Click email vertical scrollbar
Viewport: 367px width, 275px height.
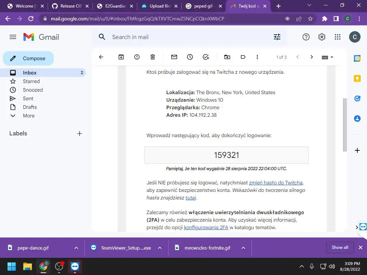coord(345,125)
